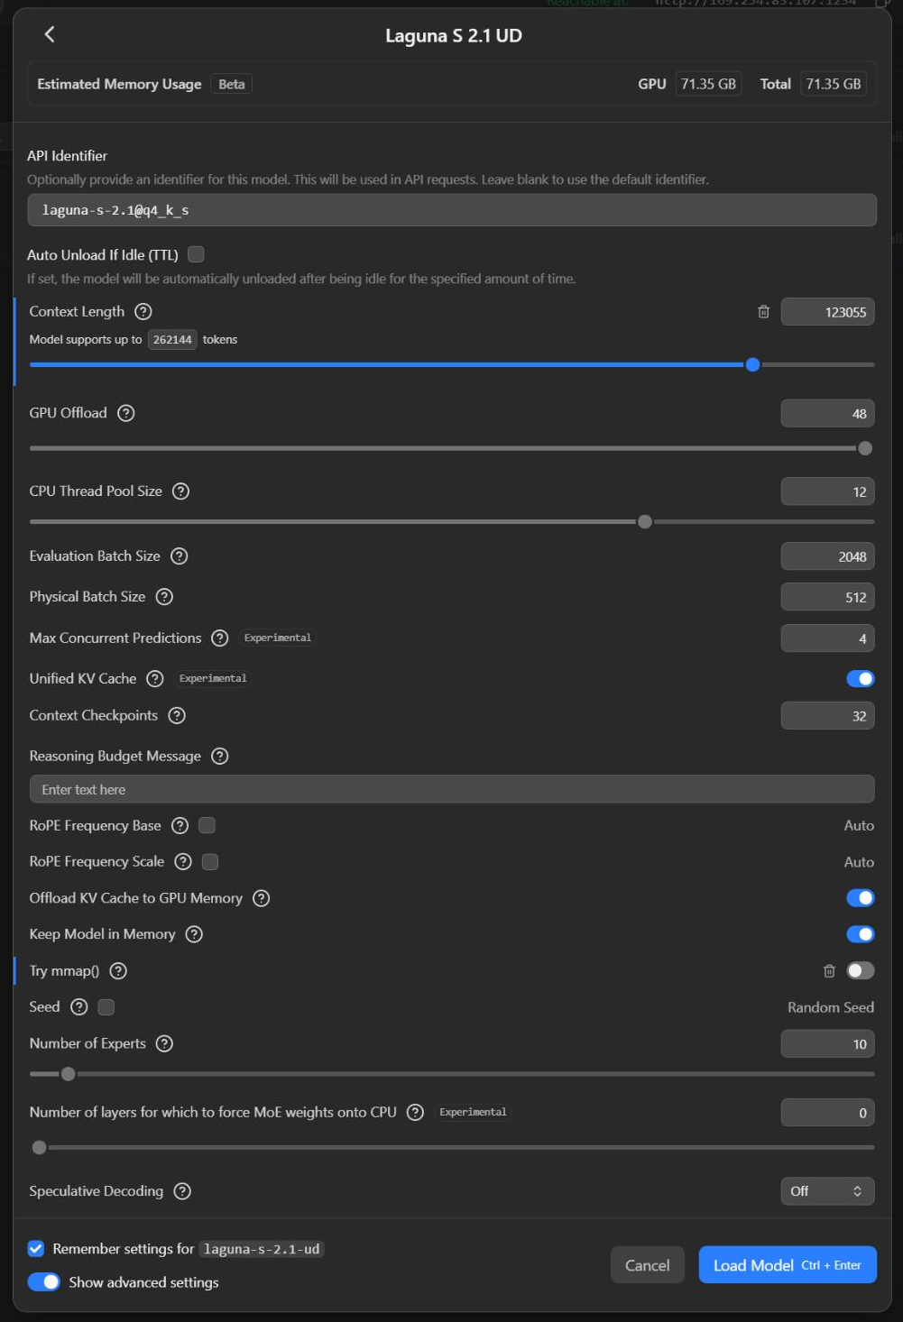Open Evaluation Batch Size help icon
Image resolution: width=903 pixels, height=1322 pixels.
(x=180, y=556)
